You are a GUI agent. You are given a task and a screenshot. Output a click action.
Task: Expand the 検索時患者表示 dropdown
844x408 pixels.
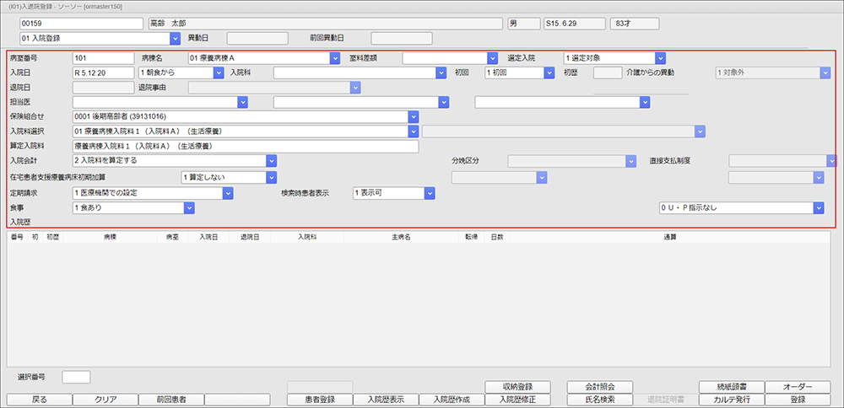click(x=430, y=193)
